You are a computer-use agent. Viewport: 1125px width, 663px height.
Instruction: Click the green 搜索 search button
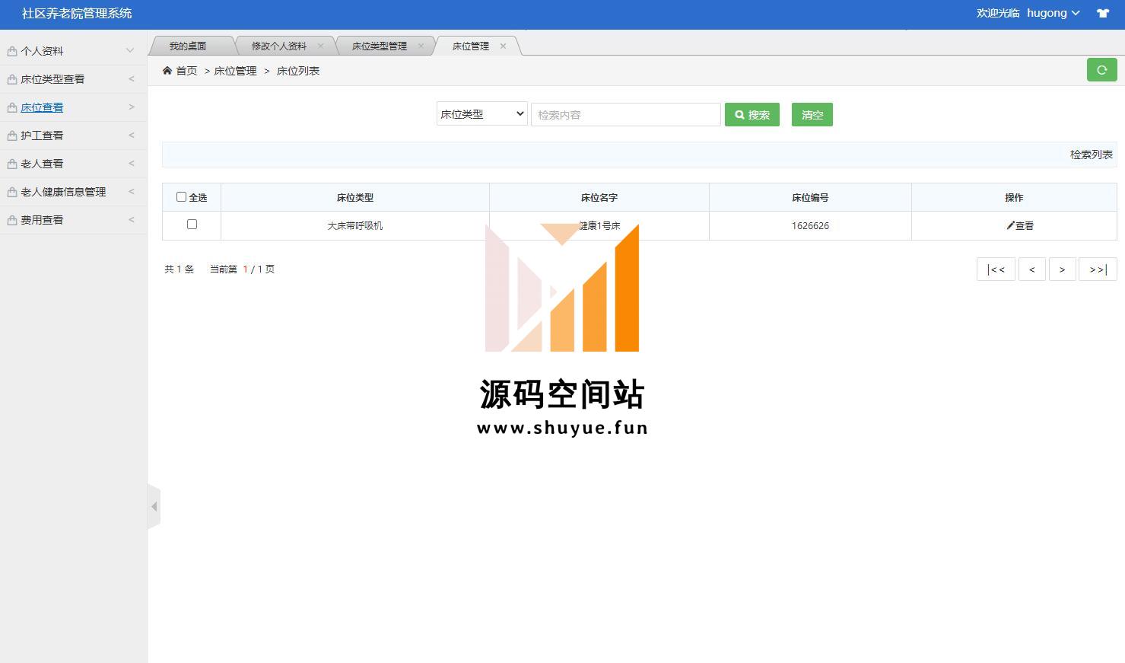[752, 115]
